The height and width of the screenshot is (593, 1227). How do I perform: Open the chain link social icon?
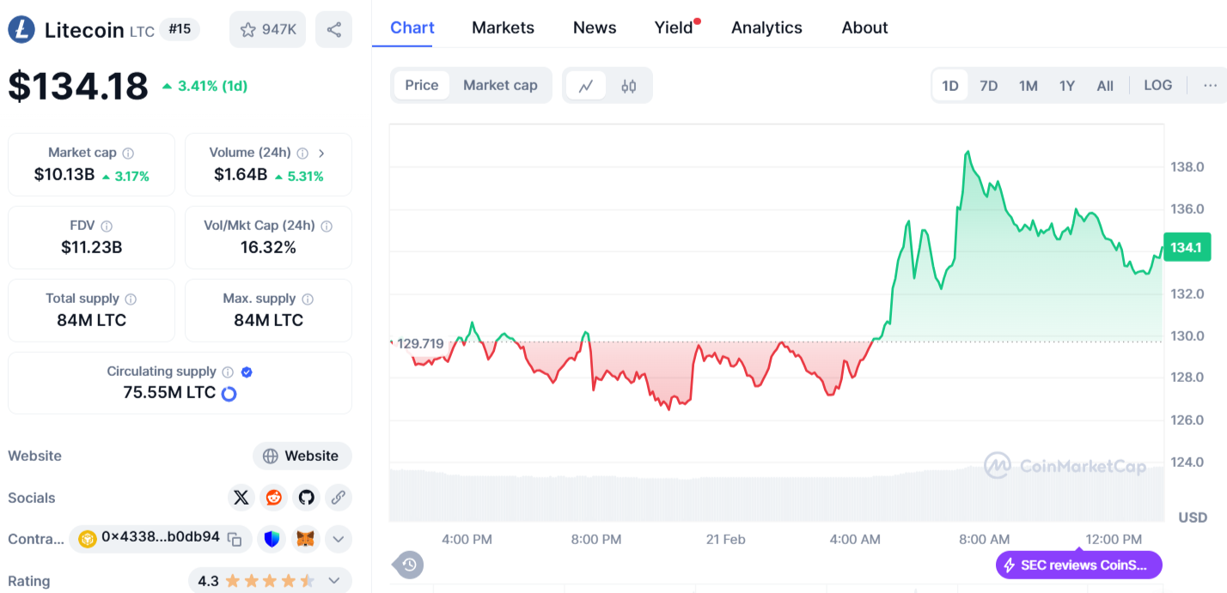tap(339, 497)
